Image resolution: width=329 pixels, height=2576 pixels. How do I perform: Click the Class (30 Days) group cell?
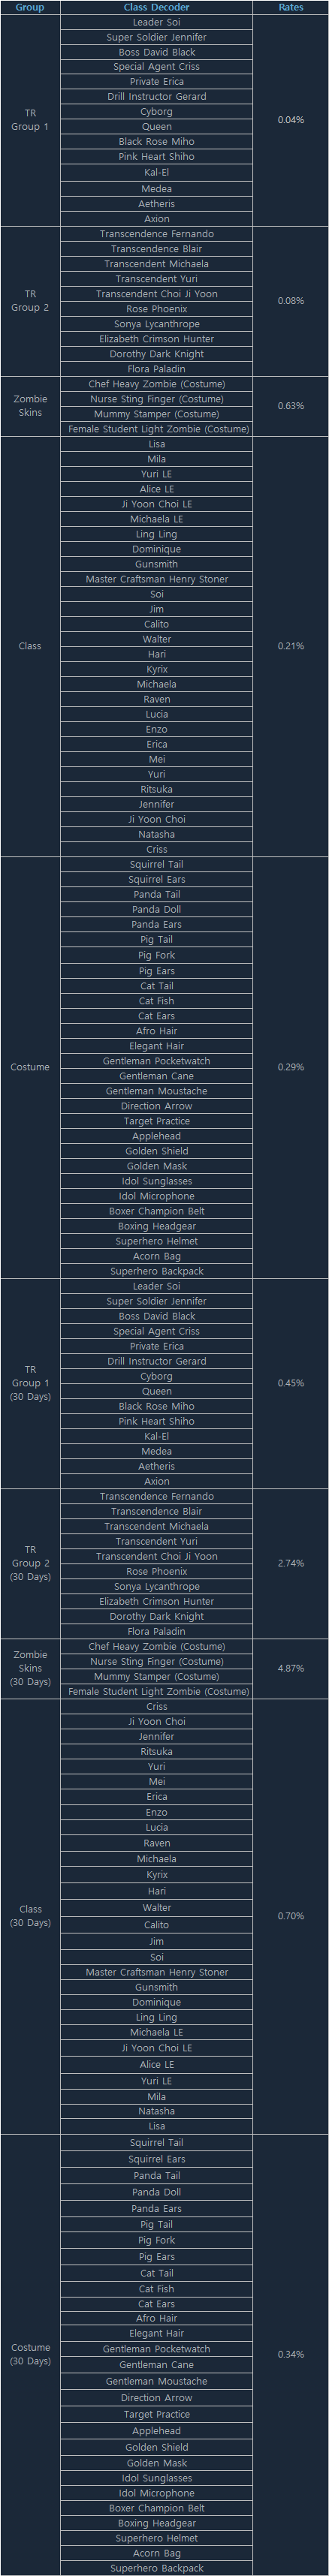pyautogui.click(x=30, y=1916)
